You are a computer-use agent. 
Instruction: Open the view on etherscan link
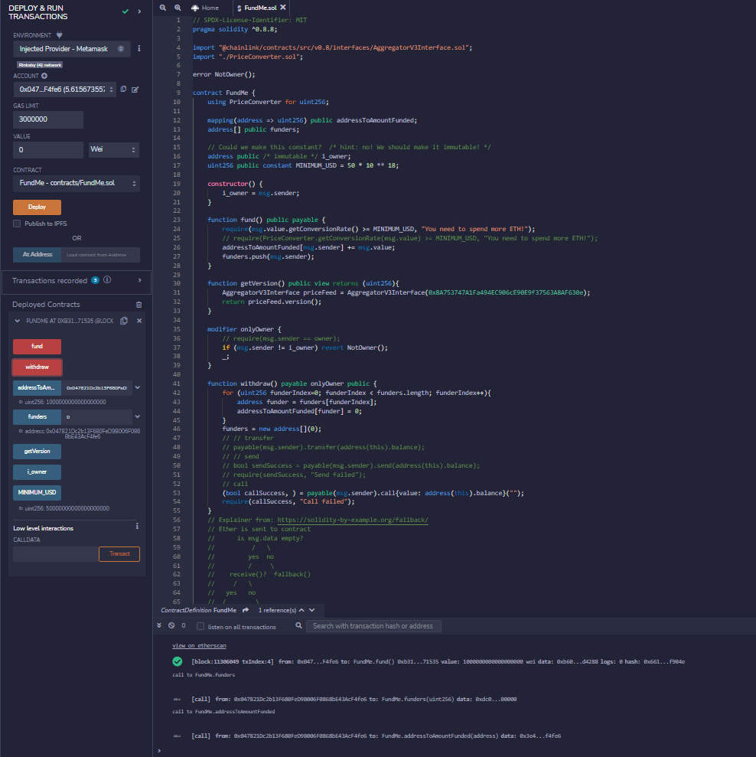pyautogui.click(x=200, y=646)
